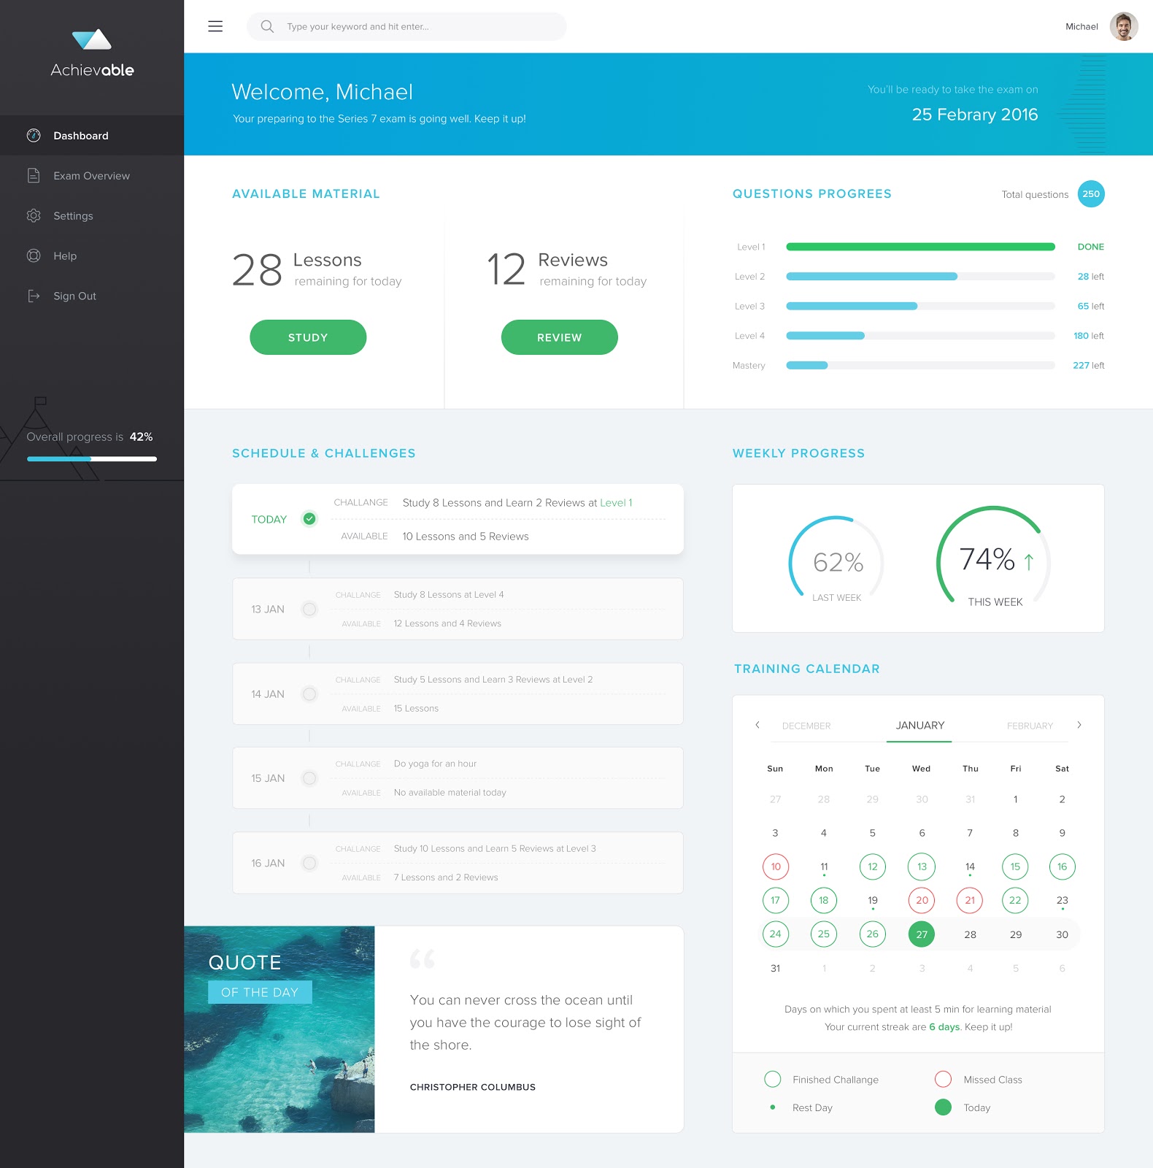Click the 6 days streak text
Viewport: 1153px width, 1168px height.
944,1026
